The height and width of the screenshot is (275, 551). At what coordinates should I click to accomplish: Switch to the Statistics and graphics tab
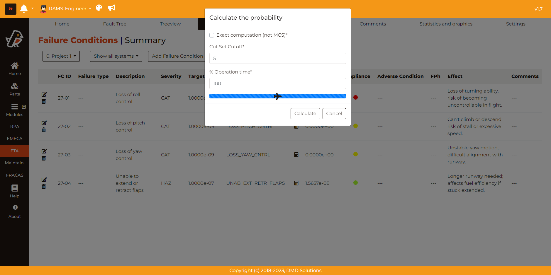446,24
